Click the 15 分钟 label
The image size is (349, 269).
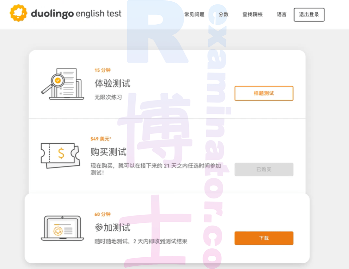tap(103, 70)
